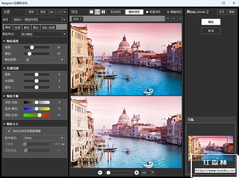239x178 pixels.
Task: Switch to the 色调 tab
Action: click(17, 27)
